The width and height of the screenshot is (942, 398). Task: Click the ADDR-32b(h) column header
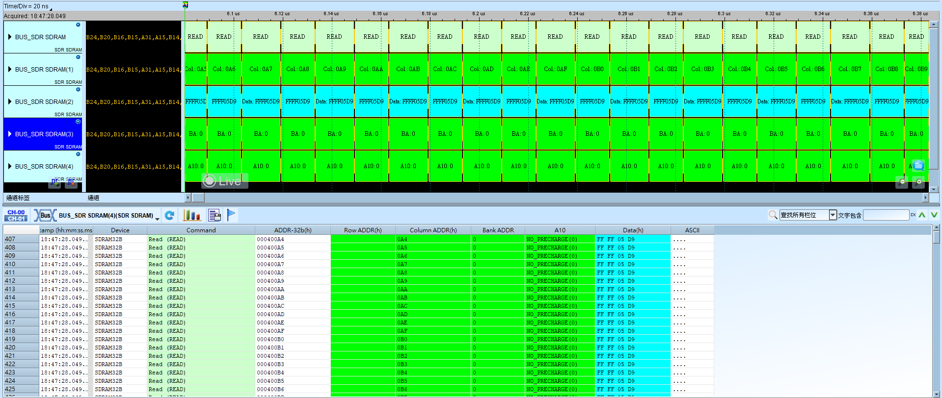pos(293,230)
